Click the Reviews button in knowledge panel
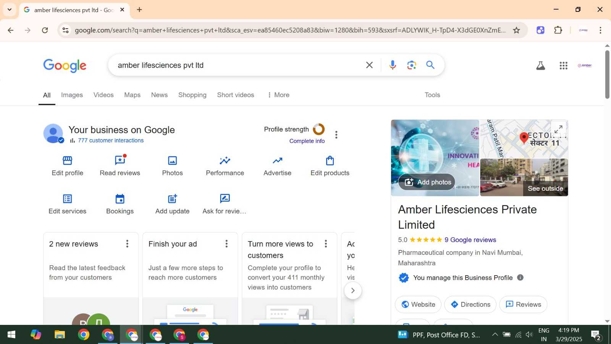611x344 pixels. 523,305
